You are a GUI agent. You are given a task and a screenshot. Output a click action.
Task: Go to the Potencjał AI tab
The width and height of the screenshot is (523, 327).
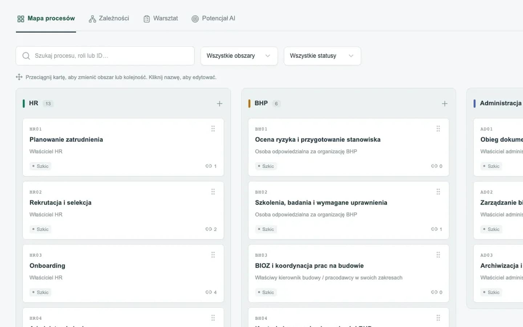(214, 19)
